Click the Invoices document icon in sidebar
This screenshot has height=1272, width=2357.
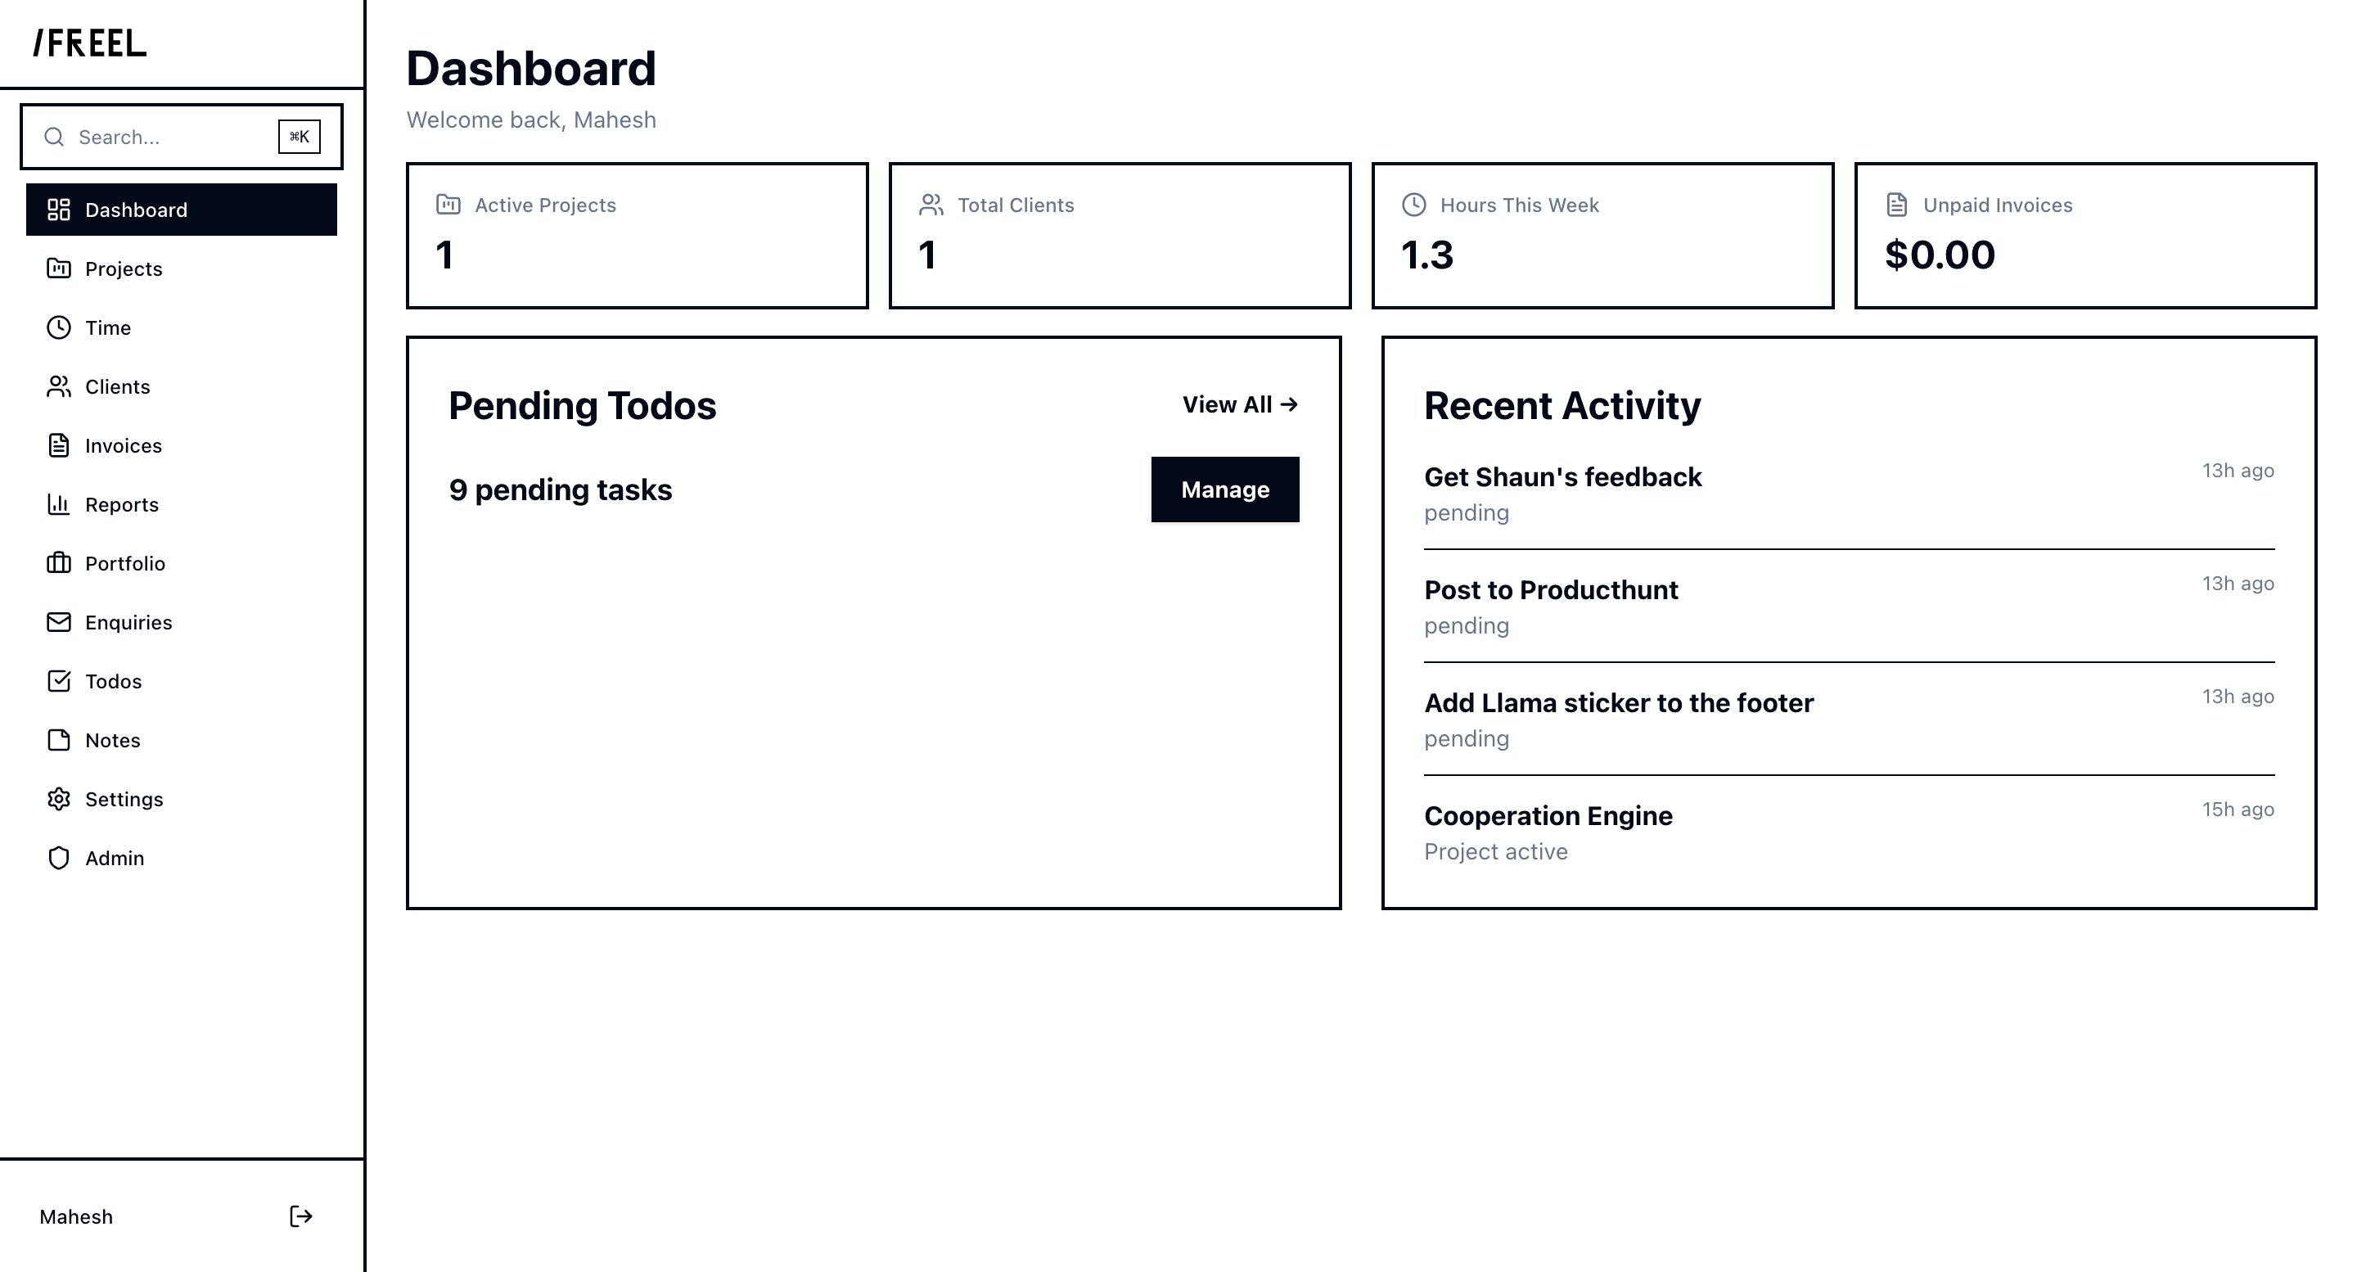point(59,445)
